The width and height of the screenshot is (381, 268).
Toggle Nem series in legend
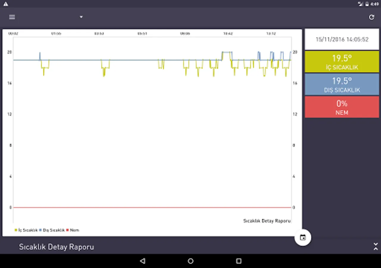(x=73, y=230)
